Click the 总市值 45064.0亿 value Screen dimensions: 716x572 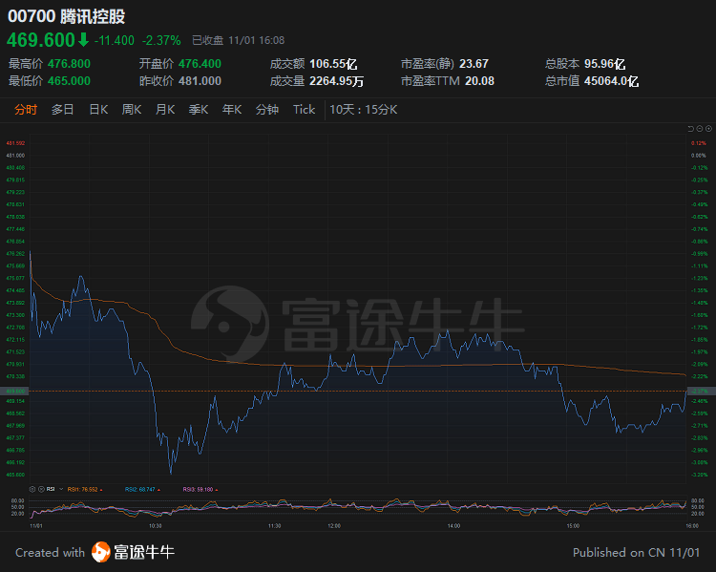pyautogui.click(x=611, y=81)
